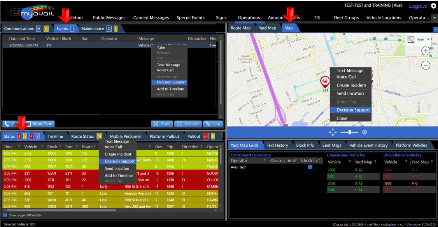This screenshot has width=438, height=227.
Task: Filter the Vehicle column in Status grid
Action: pos(42,147)
